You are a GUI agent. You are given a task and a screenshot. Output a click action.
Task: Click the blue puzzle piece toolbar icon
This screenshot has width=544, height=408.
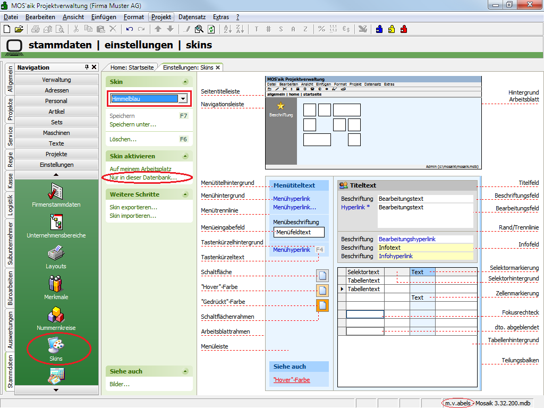tap(379, 29)
